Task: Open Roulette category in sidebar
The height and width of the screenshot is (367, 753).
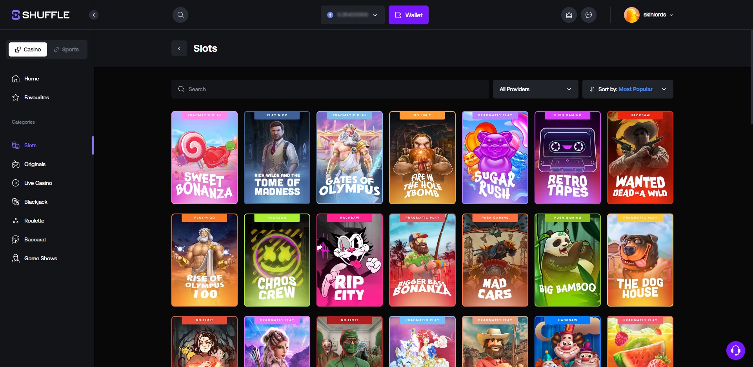Action: pyautogui.click(x=34, y=221)
